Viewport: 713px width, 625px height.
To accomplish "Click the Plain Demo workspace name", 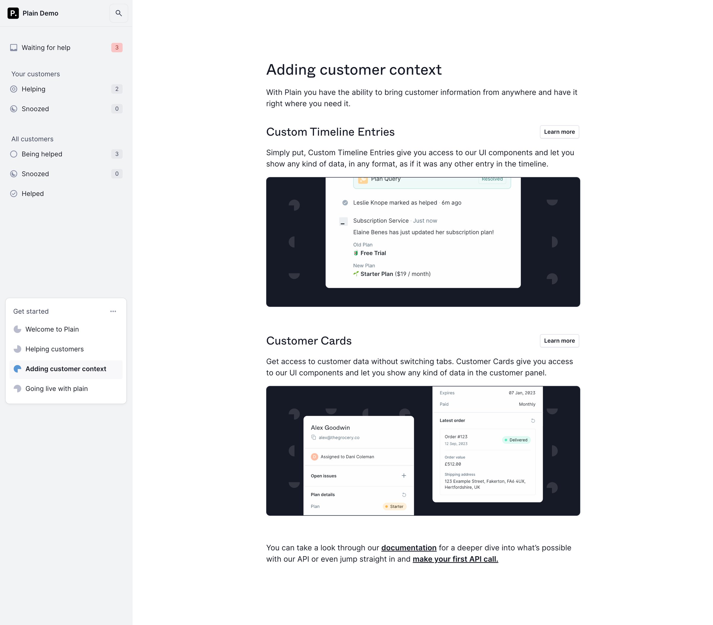I will [x=40, y=13].
